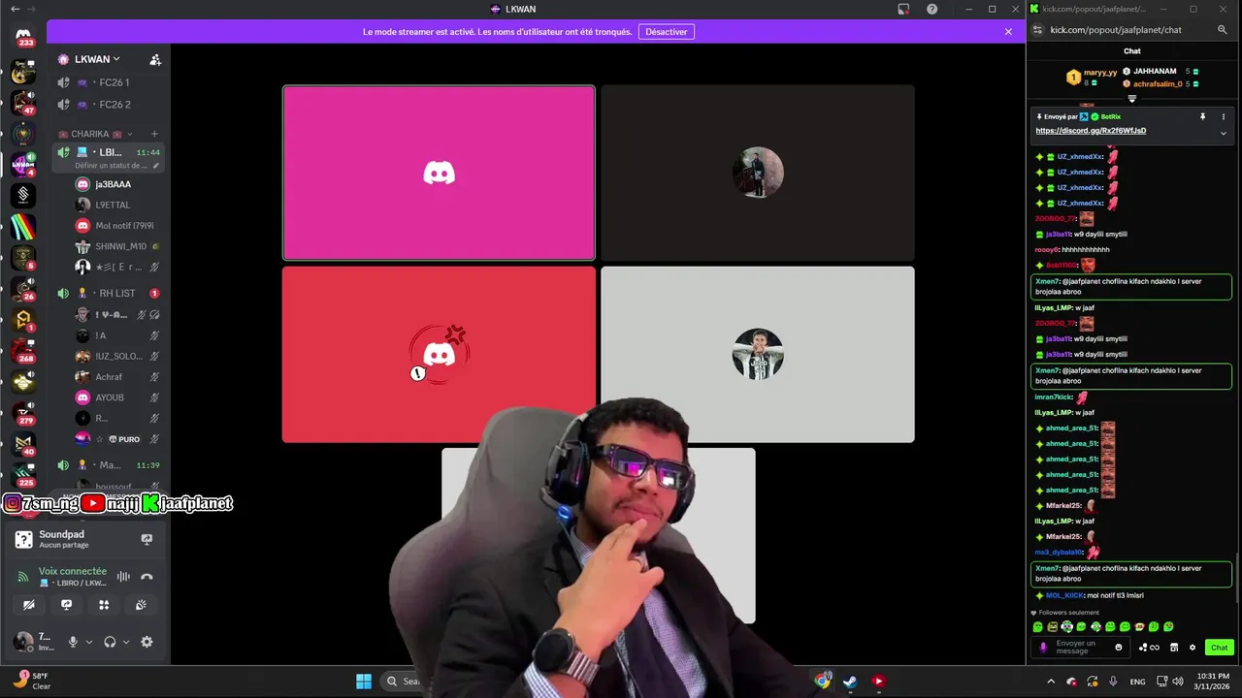Viewport: 1242px width, 698px height.
Task: Share Soundpad screen icon
Action: point(147,539)
